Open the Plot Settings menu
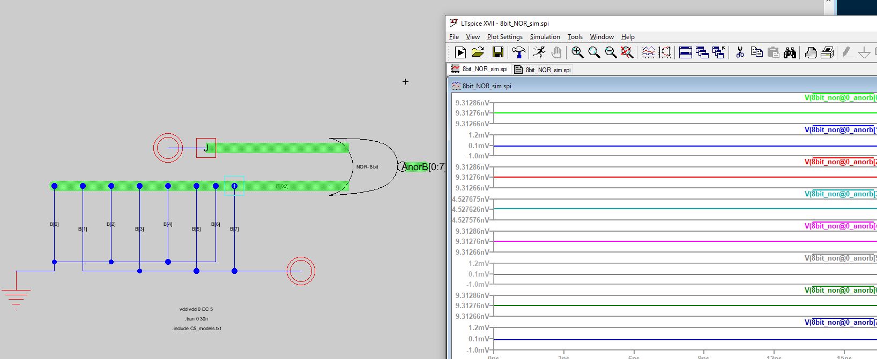 pyautogui.click(x=504, y=37)
